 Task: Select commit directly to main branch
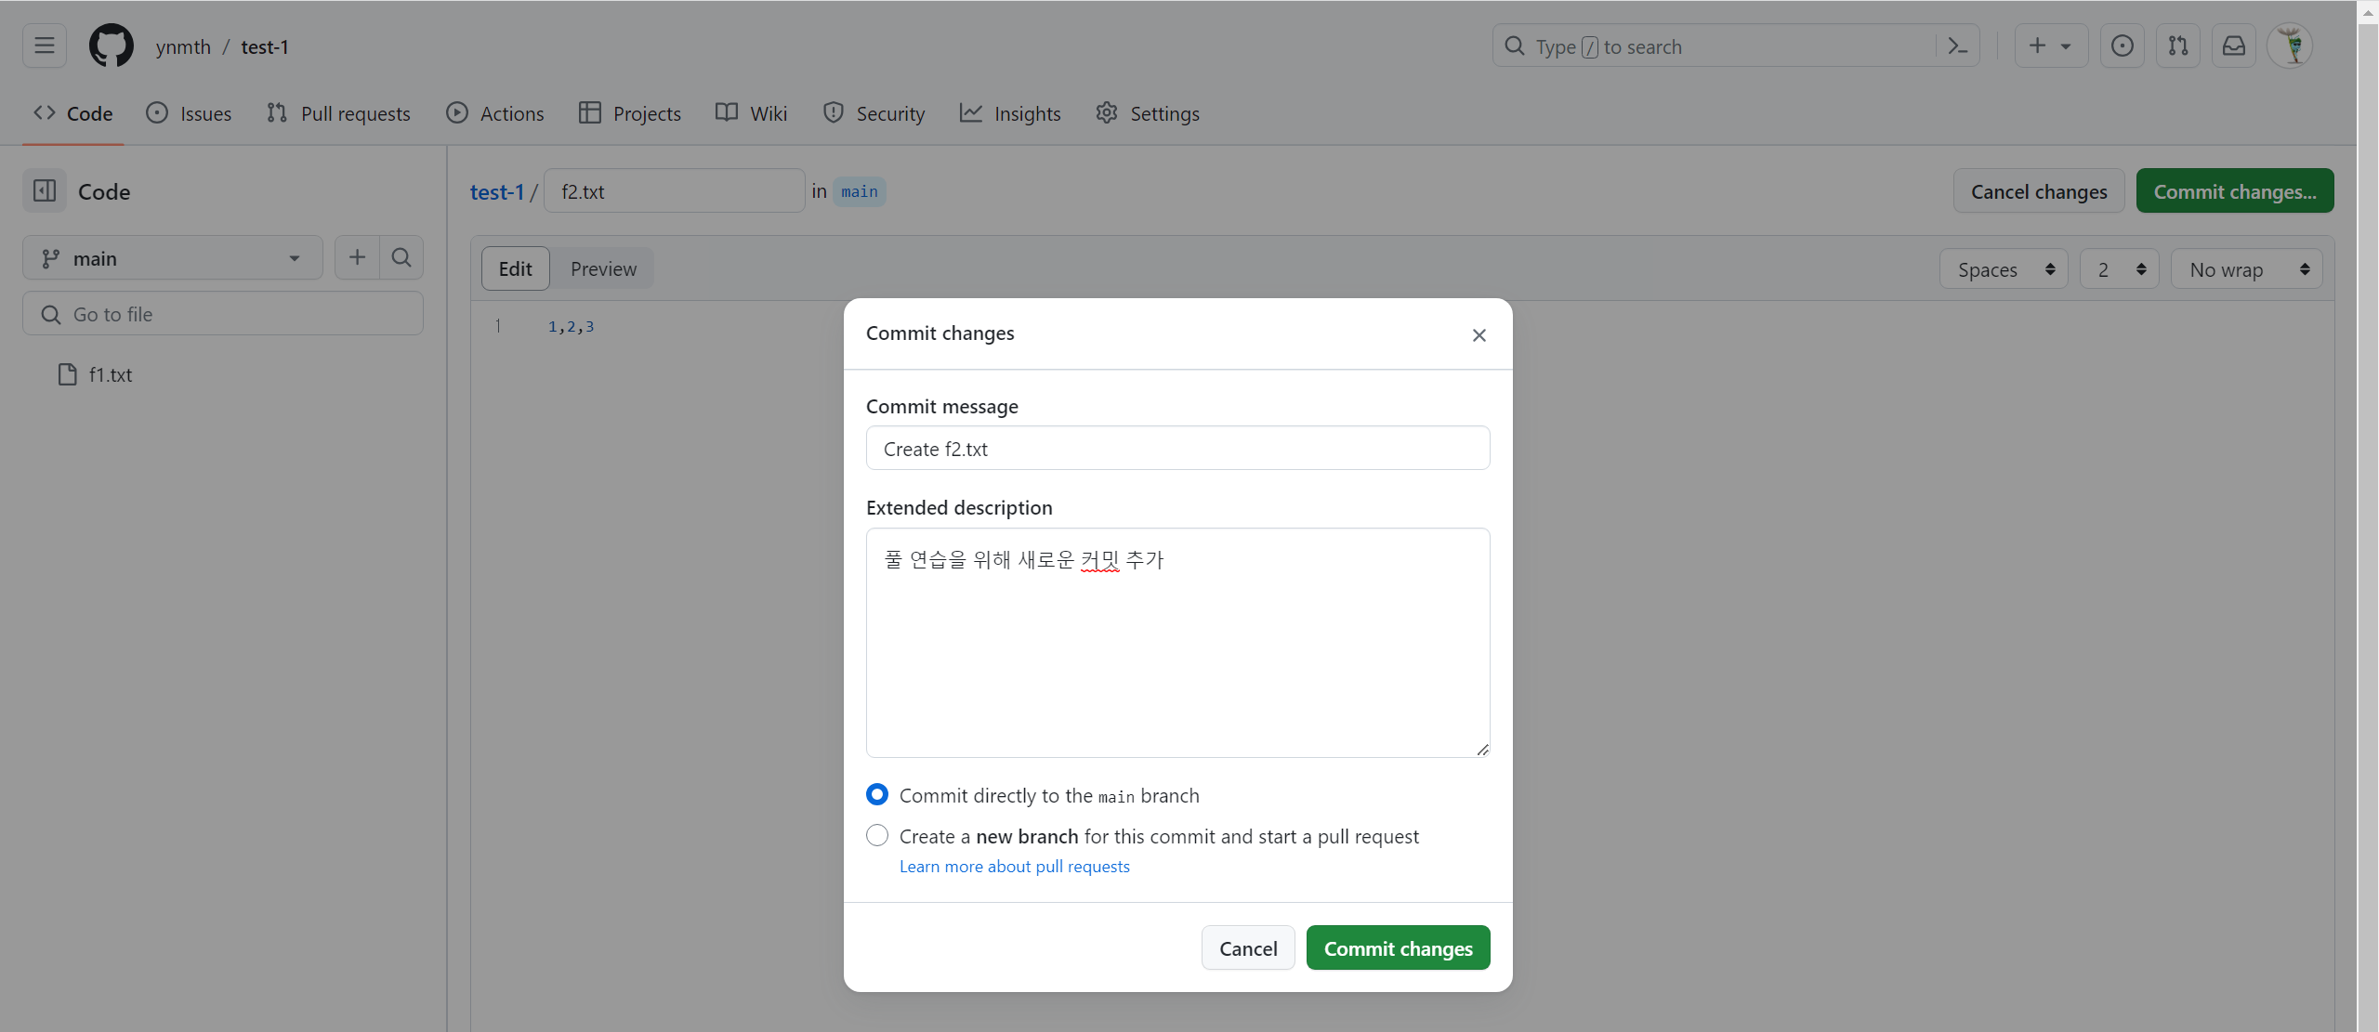coord(876,795)
